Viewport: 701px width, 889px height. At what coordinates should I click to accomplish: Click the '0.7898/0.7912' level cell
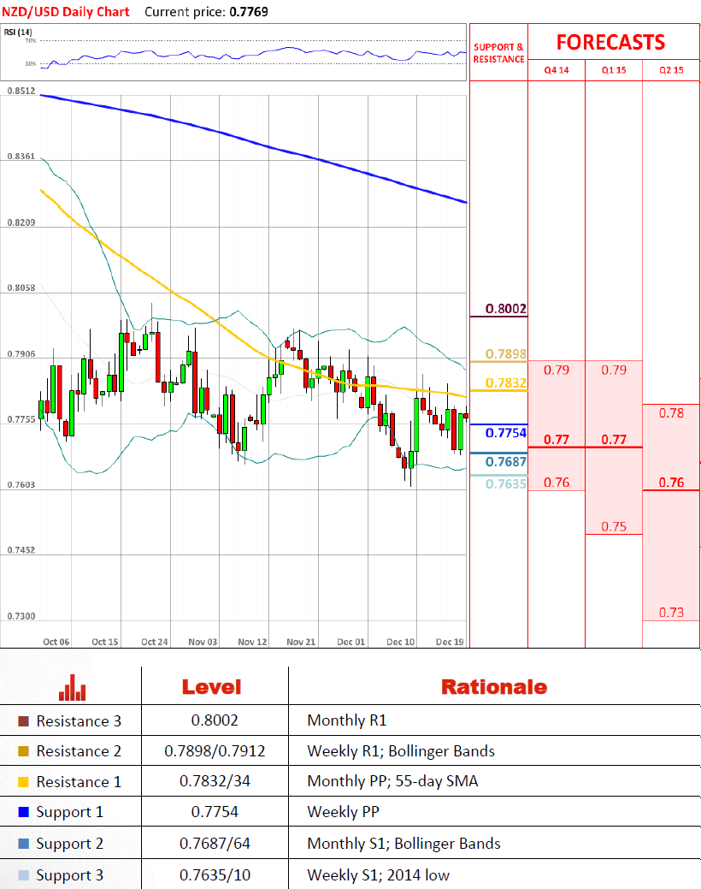[x=215, y=751]
